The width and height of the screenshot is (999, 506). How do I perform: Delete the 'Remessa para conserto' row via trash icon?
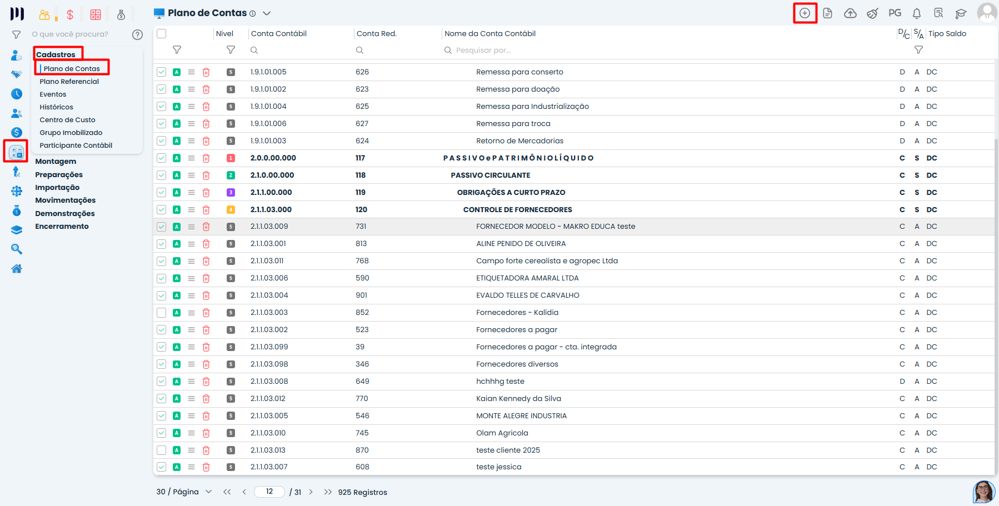[x=206, y=72]
